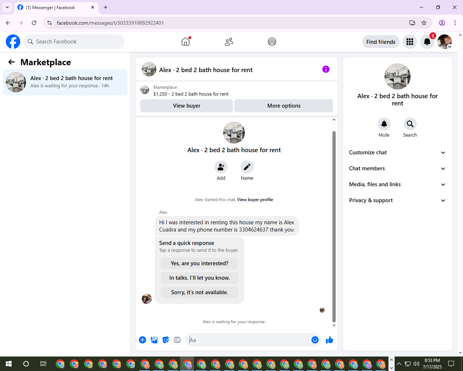
Task: Click the Name edit pencil icon
Action: click(247, 167)
